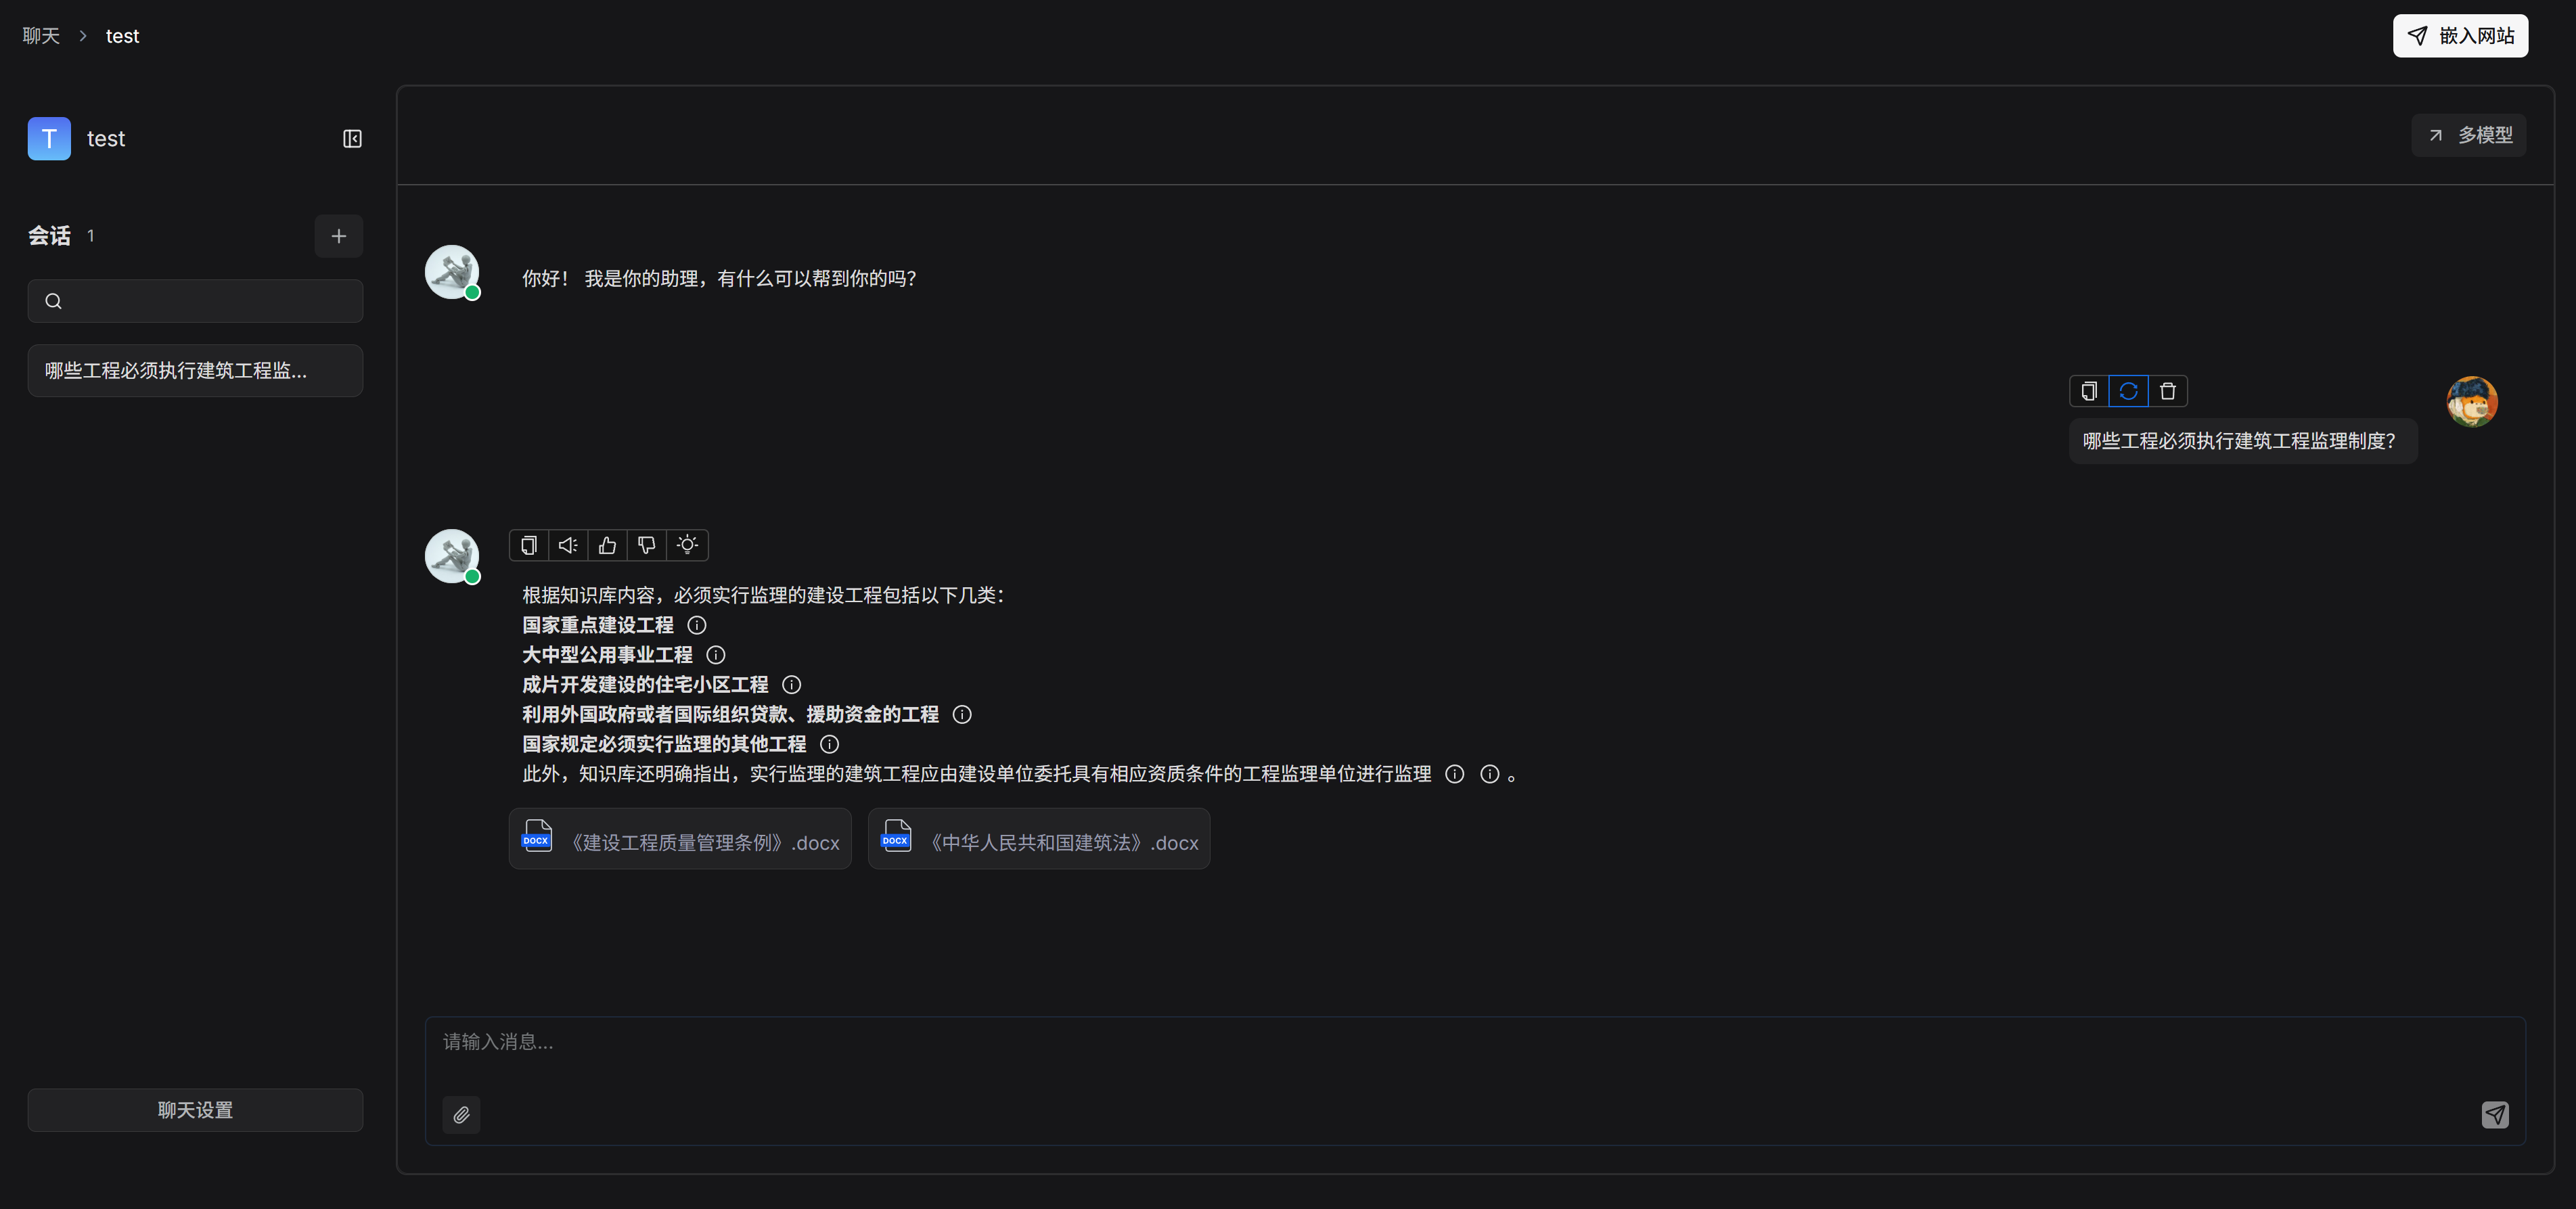Regenerate the response via refresh icon

tap(2128, 391)
